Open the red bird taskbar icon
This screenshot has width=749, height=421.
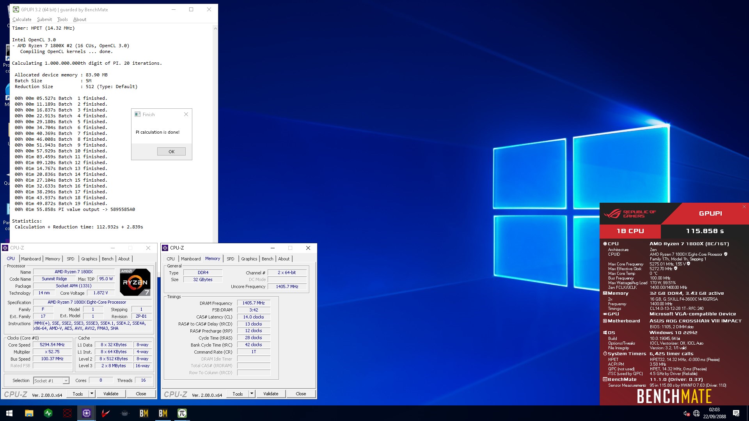click(x=106, y=413)
